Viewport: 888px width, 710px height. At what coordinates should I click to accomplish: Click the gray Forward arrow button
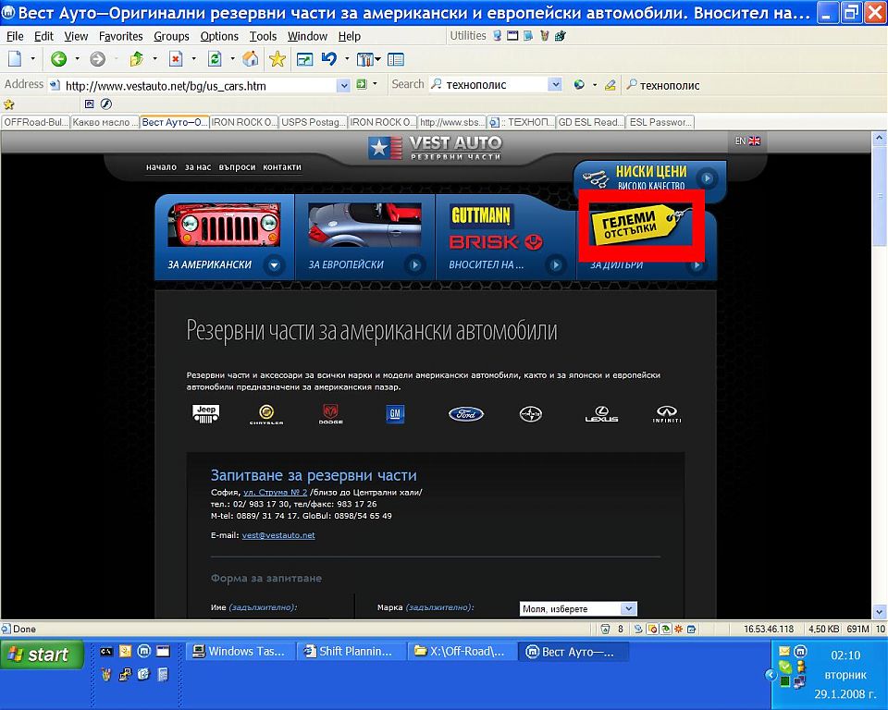point(97,59)
